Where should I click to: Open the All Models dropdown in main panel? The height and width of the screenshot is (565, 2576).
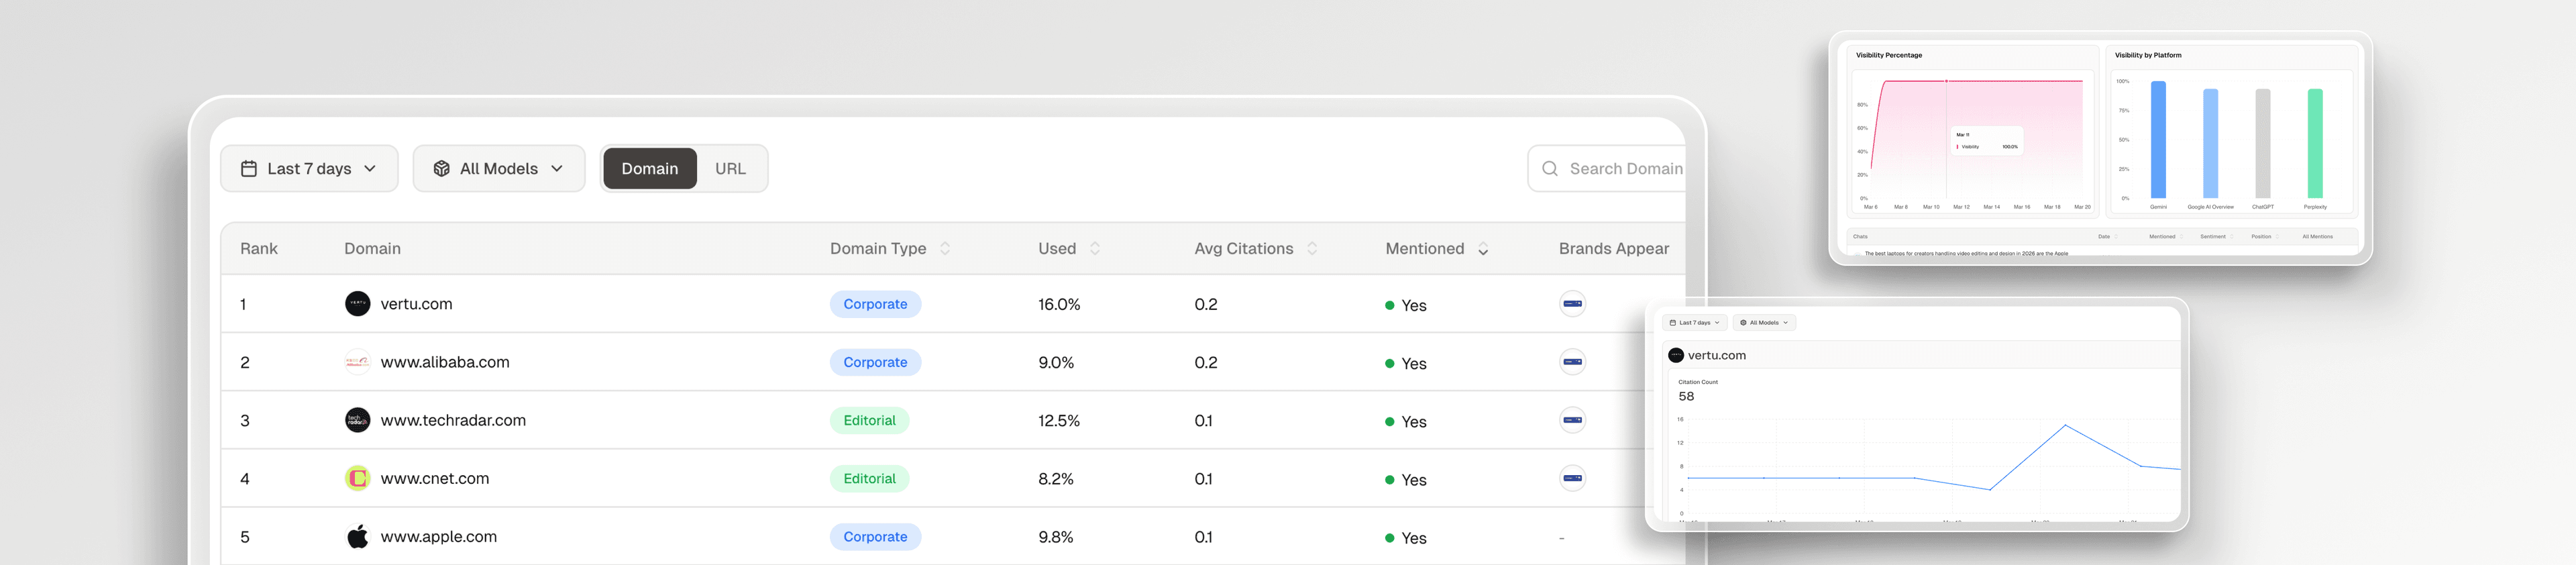(x=499, y=169)
